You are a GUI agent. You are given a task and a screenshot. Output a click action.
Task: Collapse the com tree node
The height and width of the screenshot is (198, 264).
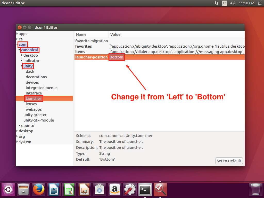point(17,44)
